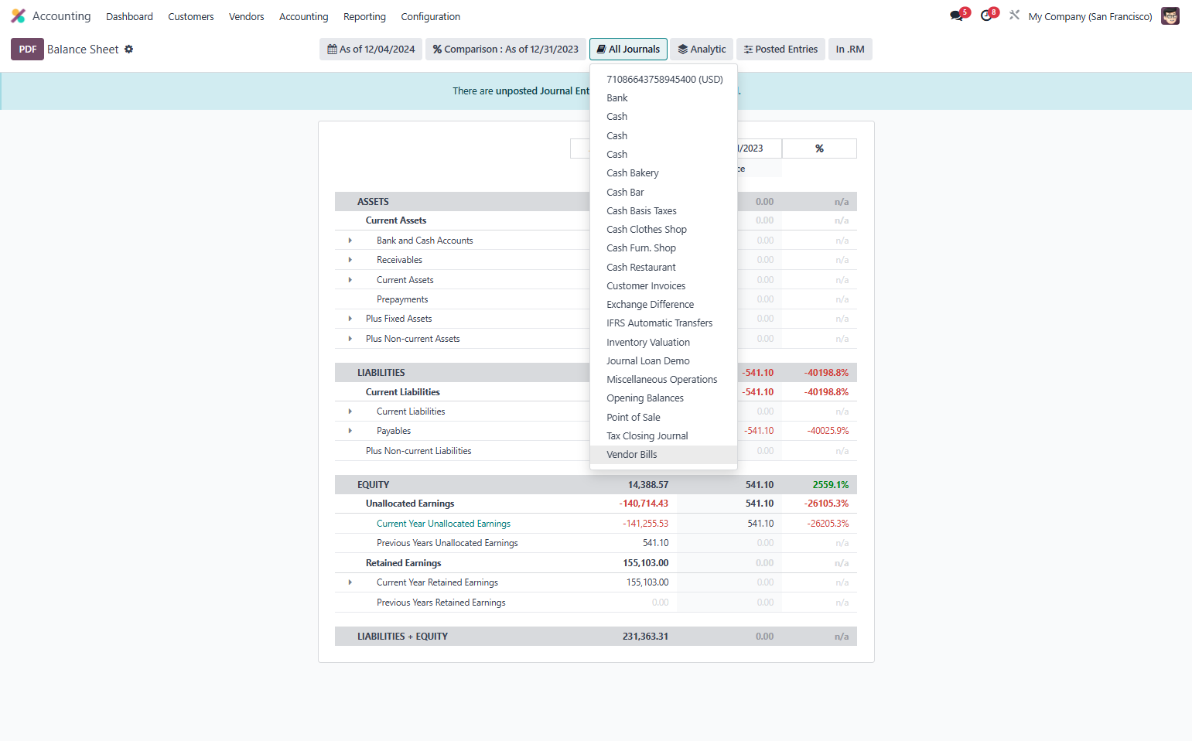Click the debug tools cross icon
This screenshot has width=1192, height=741.
coord(1014,15)
